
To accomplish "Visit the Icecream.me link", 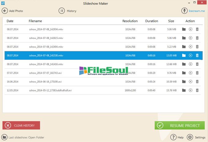I will click(197, 11).
